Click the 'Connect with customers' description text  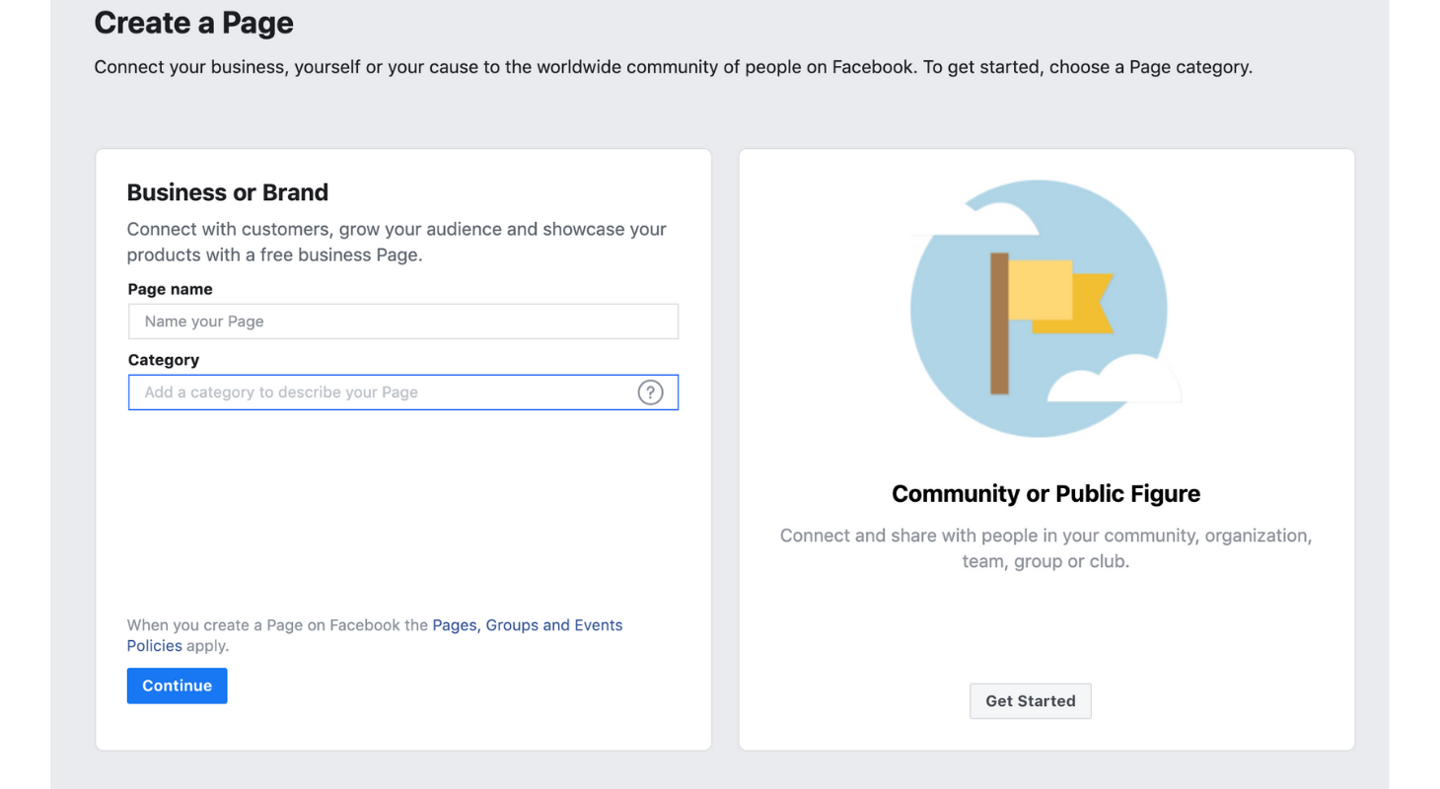(396, 242)
